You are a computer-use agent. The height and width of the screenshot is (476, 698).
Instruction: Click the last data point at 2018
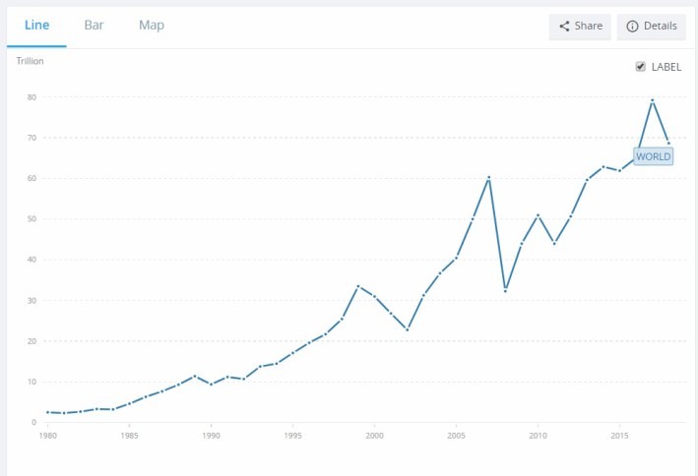tap(668, 143)
